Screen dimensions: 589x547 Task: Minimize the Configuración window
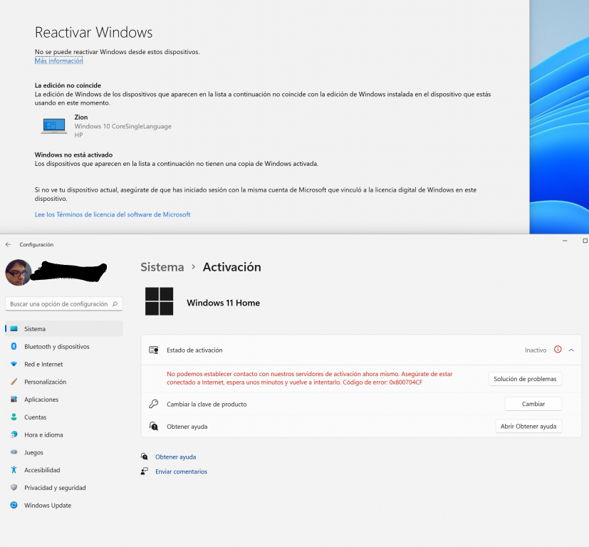pos(565,241)
